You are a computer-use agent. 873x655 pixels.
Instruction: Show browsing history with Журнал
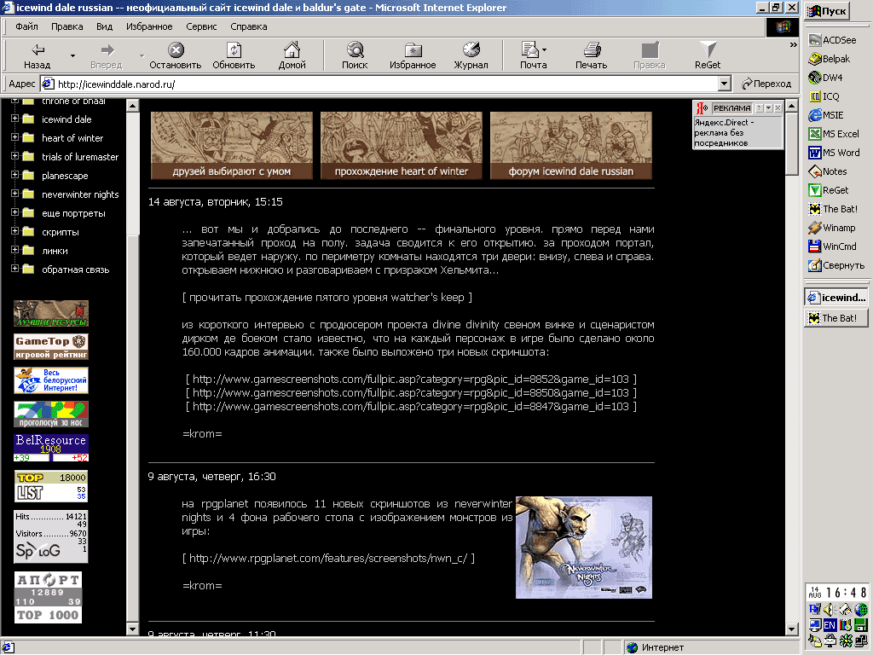[471, 56]
